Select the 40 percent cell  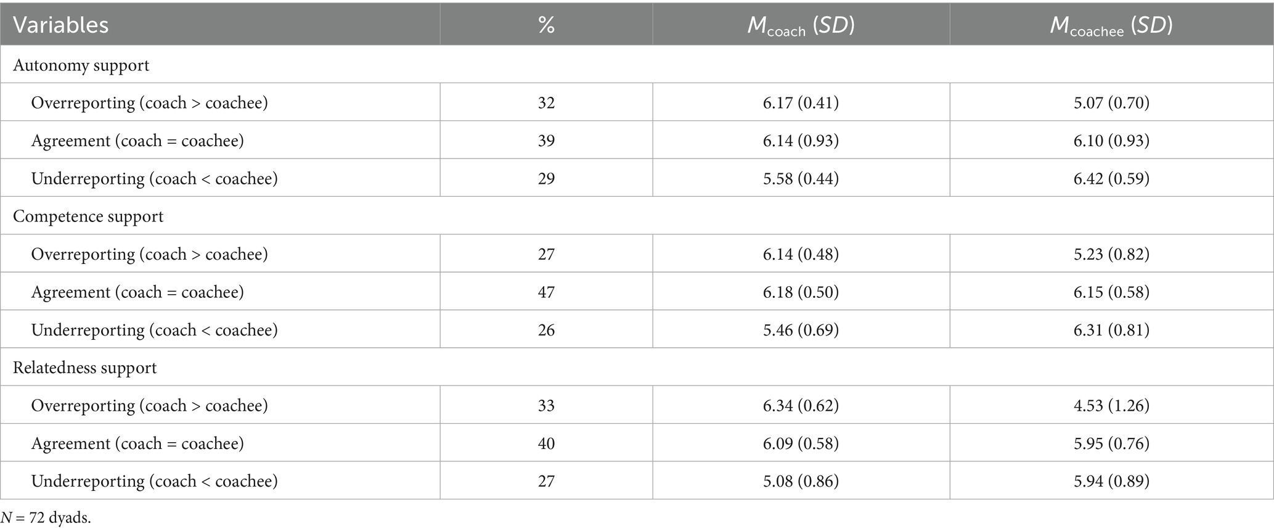(546, 443)
